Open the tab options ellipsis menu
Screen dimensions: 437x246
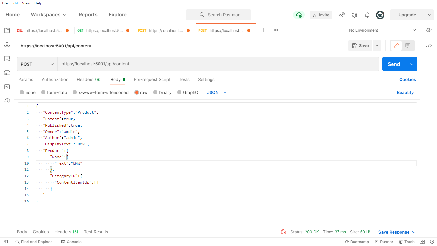(276, 30)
